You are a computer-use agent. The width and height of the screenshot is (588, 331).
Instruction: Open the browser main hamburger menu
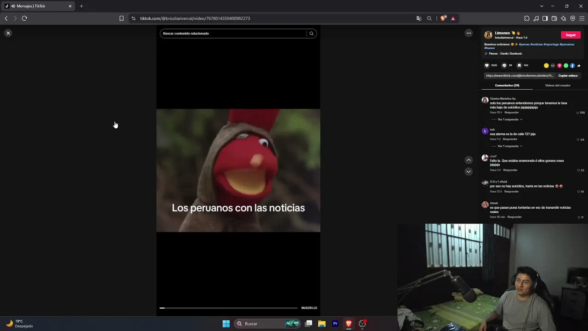click(x=582, y=18)
